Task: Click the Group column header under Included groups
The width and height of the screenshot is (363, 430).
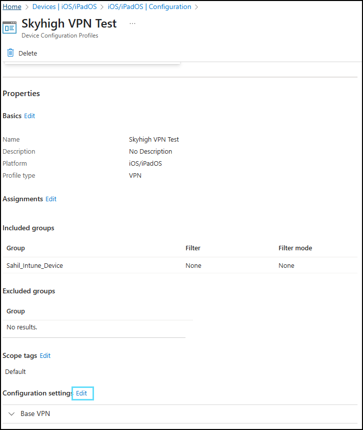Action: (15, 248)
